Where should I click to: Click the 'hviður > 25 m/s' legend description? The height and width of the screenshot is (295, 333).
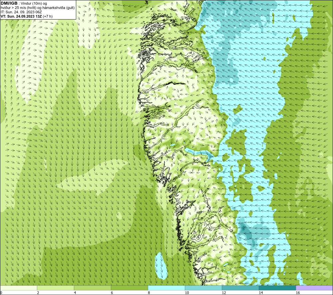[38, 8]
